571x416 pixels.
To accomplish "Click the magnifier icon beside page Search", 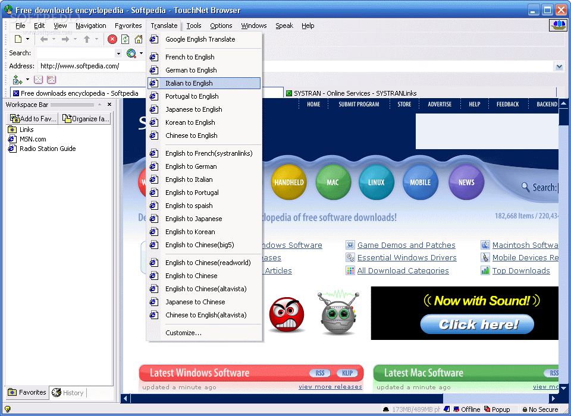I will click(x=525, y=187).
